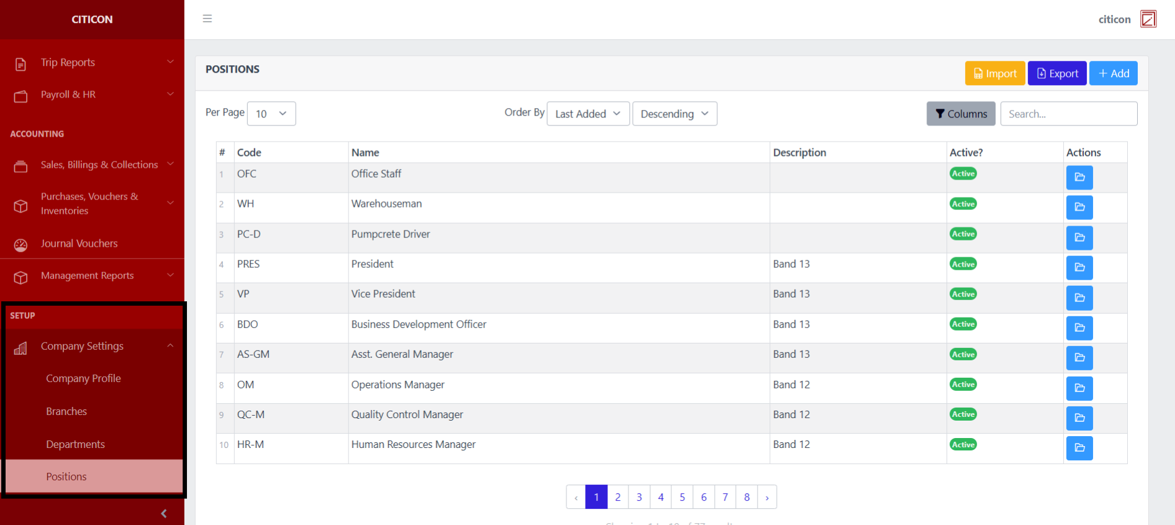The image size is (1175, 525).
Task: Select current page 1
Action: (596, 497)
